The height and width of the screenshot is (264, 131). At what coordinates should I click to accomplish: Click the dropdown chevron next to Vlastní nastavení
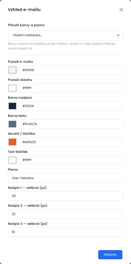point(118,35)
